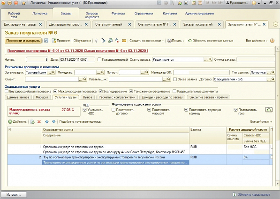This screenshot has height=199, width=280.
Task: Click Провести и закрыть button
Action: 23,41
